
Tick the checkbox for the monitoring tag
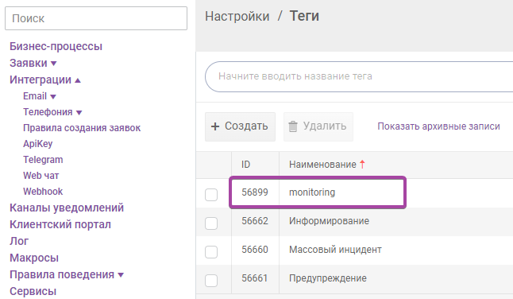[211, 195]
